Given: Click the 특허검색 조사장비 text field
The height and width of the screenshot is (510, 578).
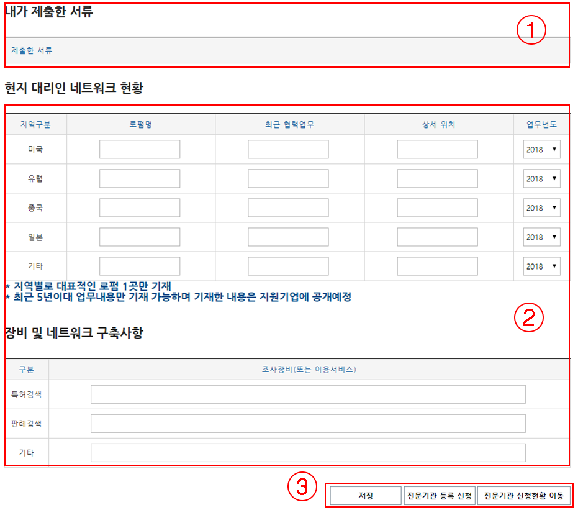Looking at the screenshot, I should [308, 394].
